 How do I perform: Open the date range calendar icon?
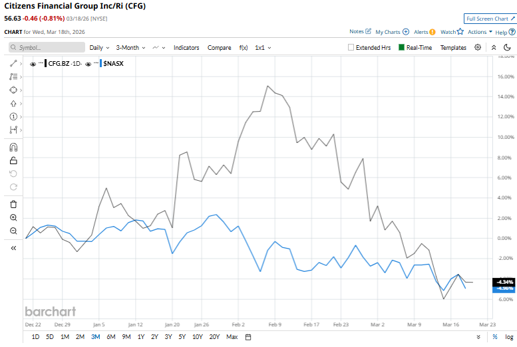[x=248, y=337]
